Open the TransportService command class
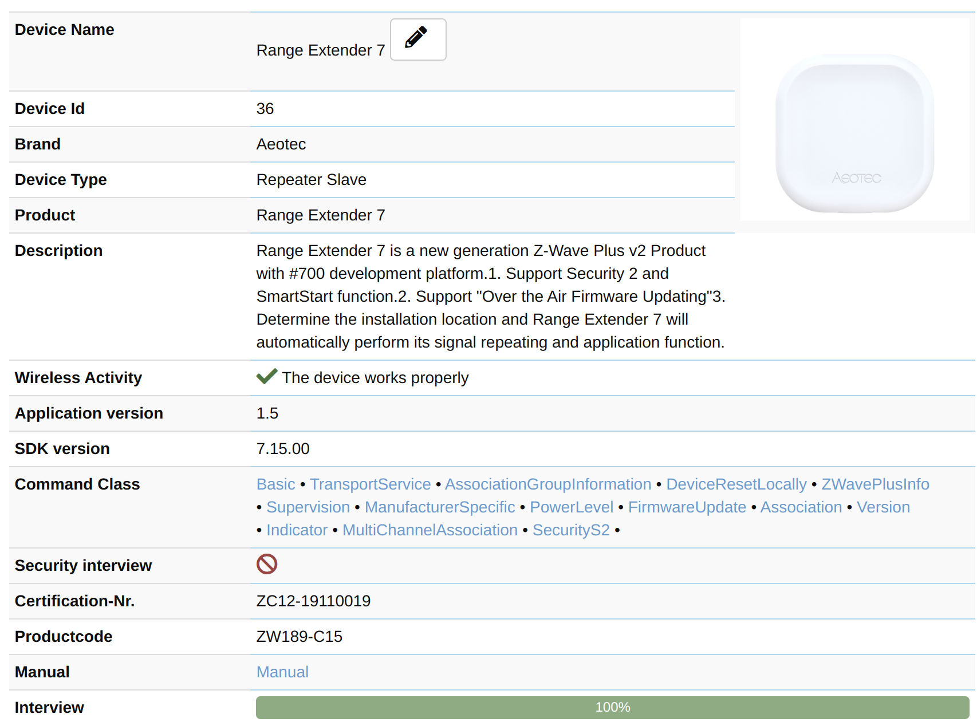Viewport: 977px width, 726px height. point(370,484)
